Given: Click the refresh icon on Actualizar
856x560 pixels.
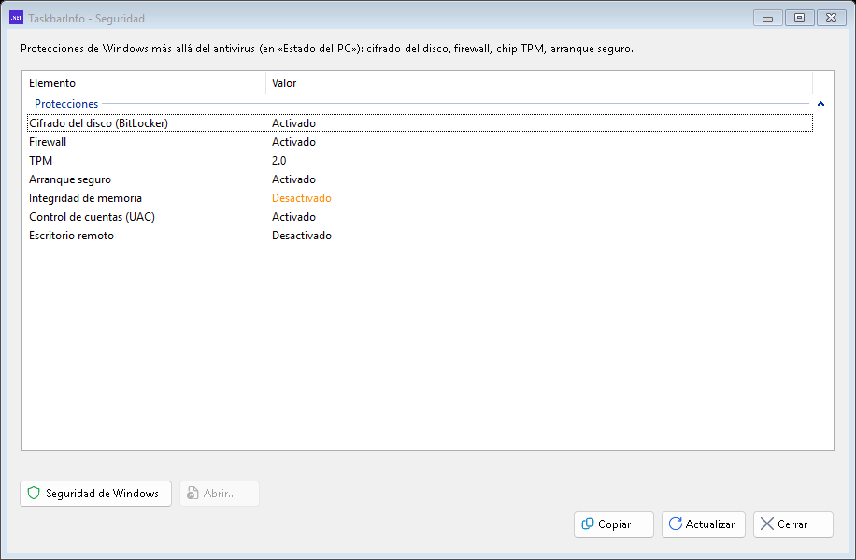Looking at the screenshot, I should [x=676, y=524].
